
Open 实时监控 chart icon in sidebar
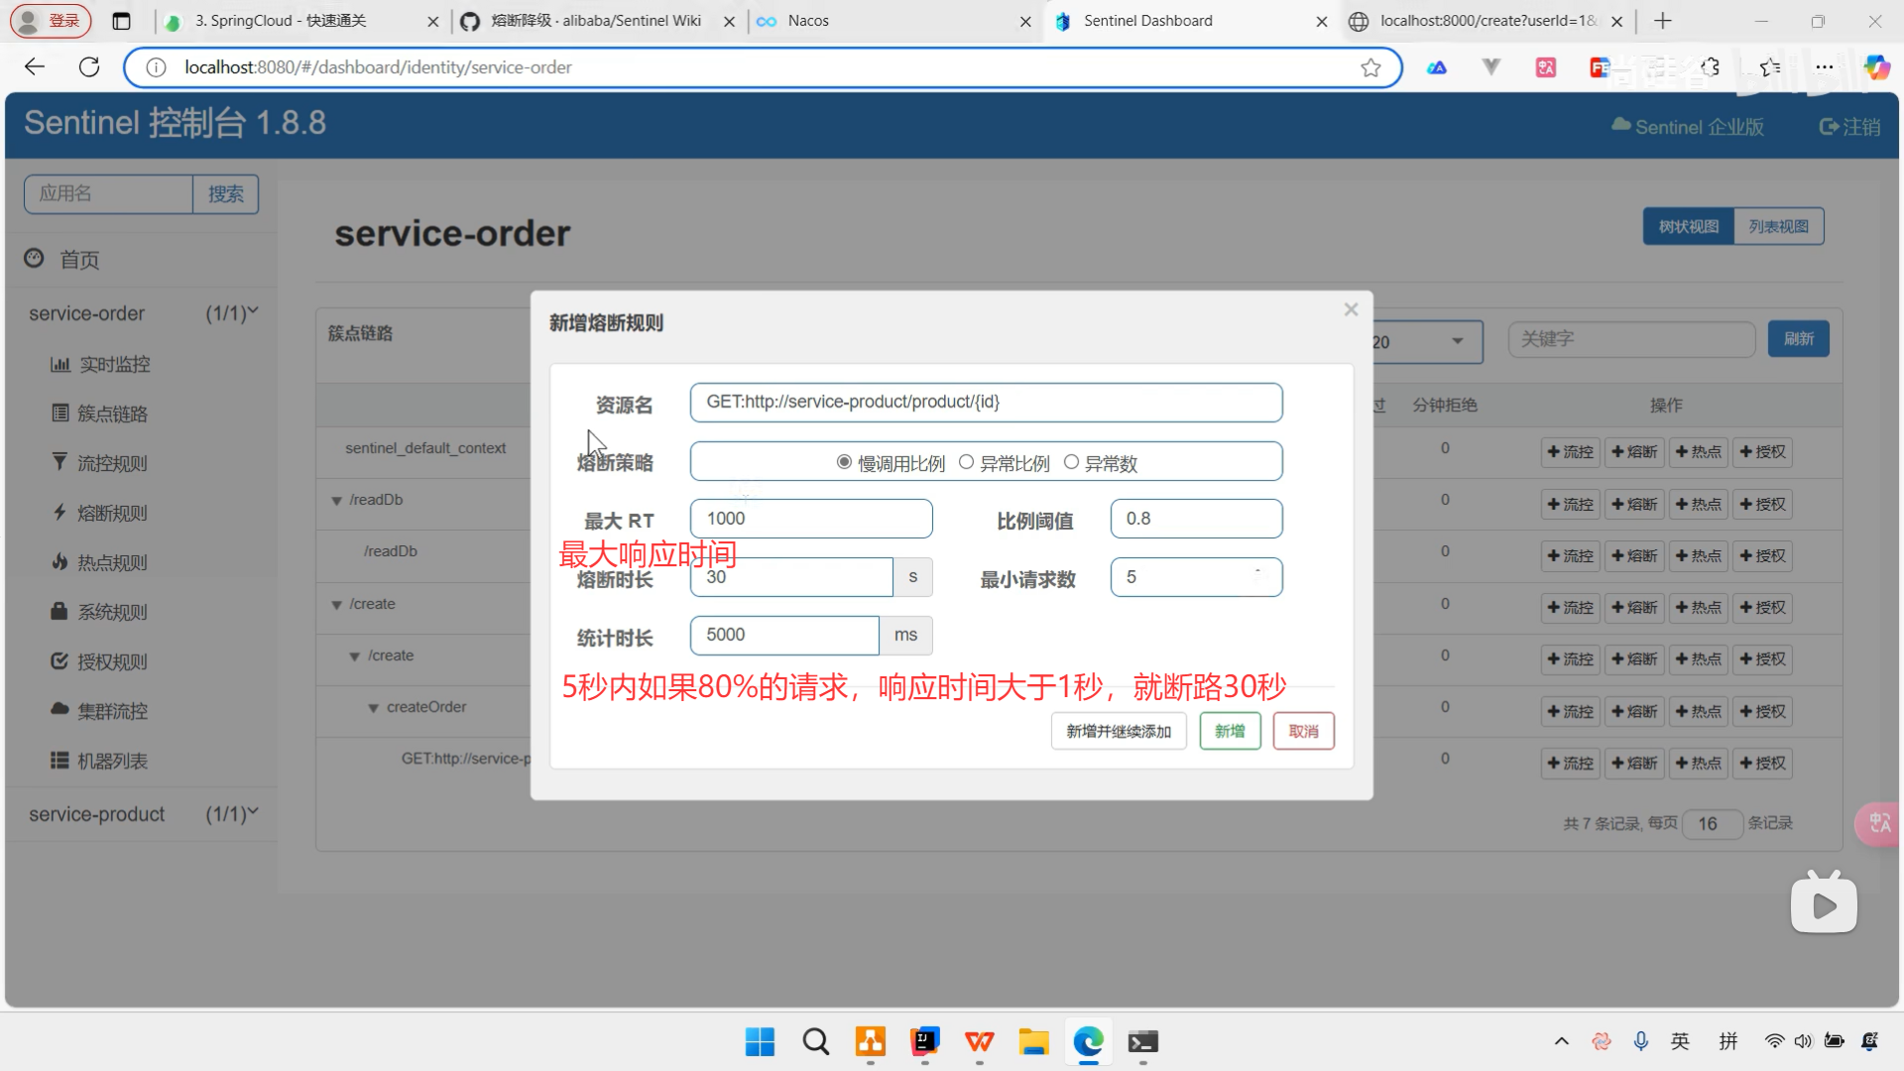click(61, 365)
